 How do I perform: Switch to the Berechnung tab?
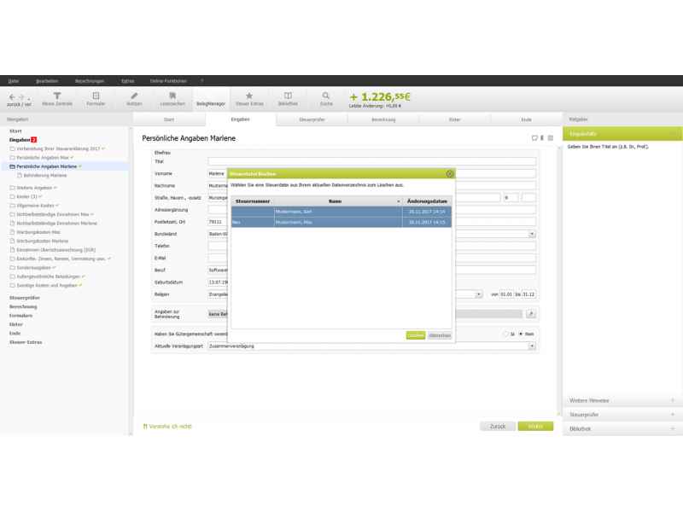[383, 120]
